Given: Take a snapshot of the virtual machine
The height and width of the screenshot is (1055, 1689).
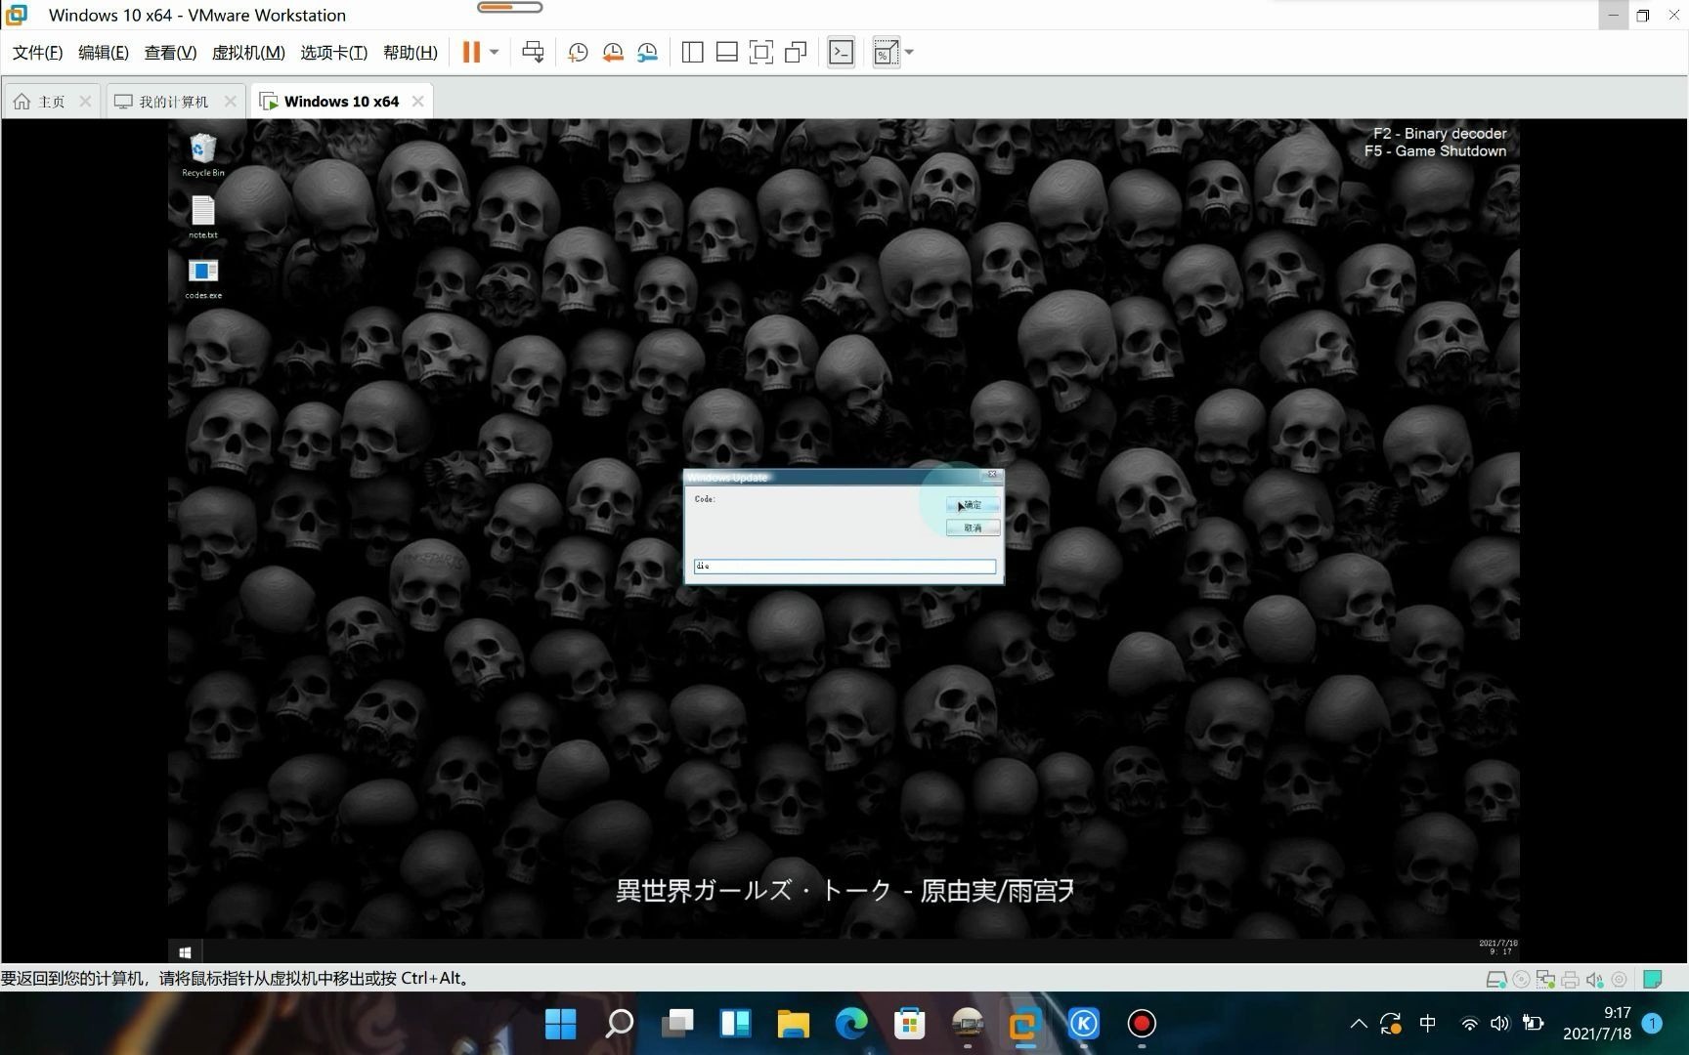Looking at the screenshot, I should coord(577,52).
